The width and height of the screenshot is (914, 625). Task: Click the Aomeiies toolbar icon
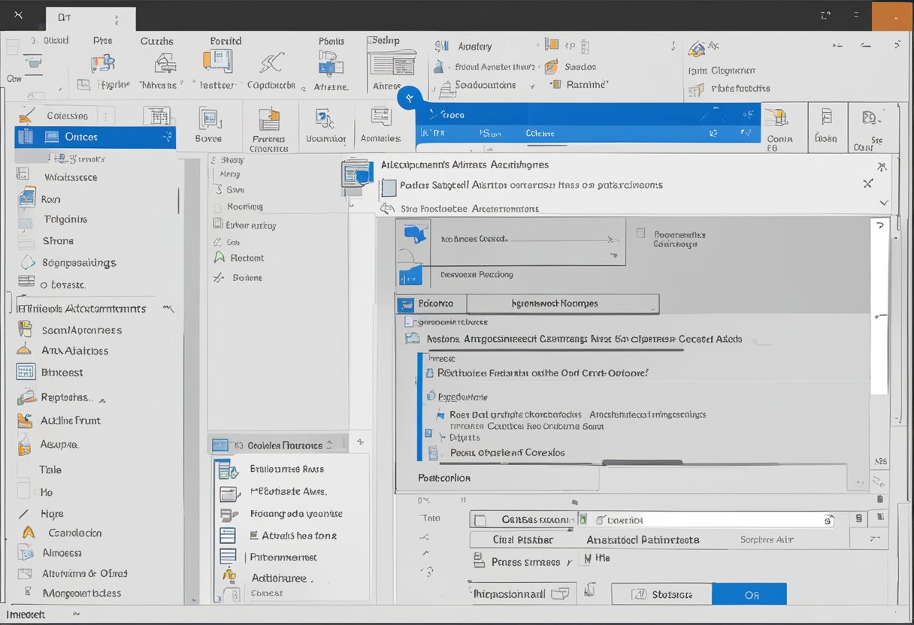pyautogui.click(x=381, y=118)
